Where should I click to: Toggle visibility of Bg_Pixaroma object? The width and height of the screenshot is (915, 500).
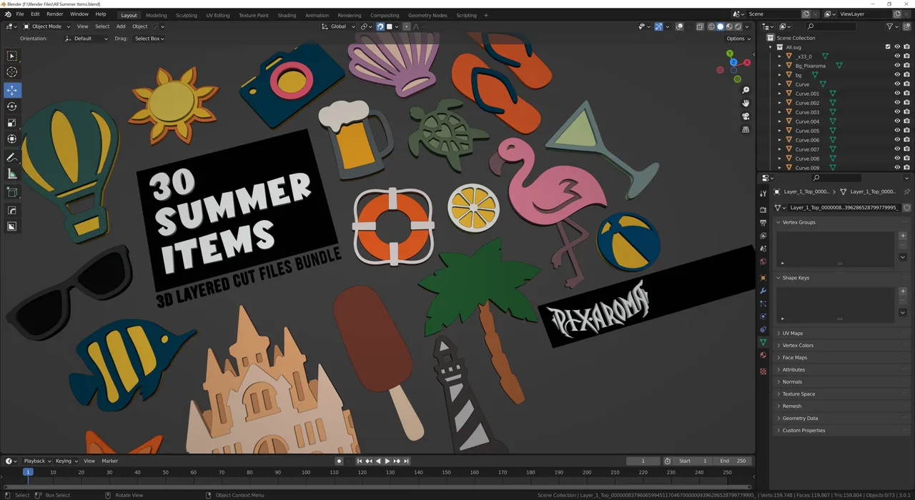897,66
